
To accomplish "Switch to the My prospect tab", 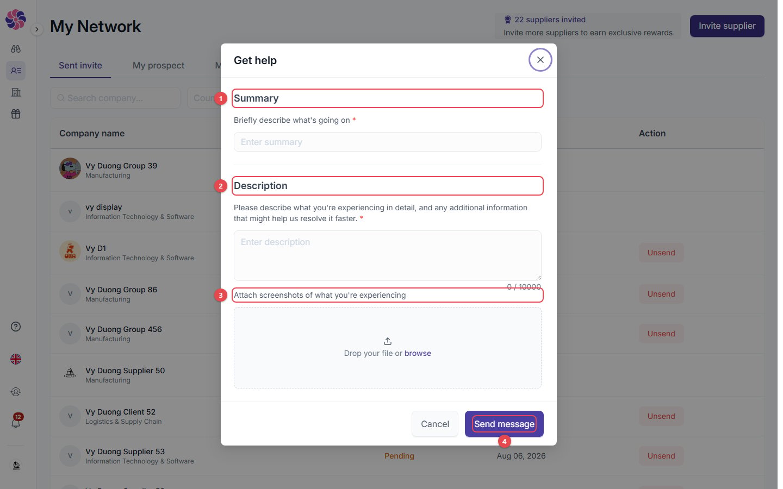I will point(158,65).
